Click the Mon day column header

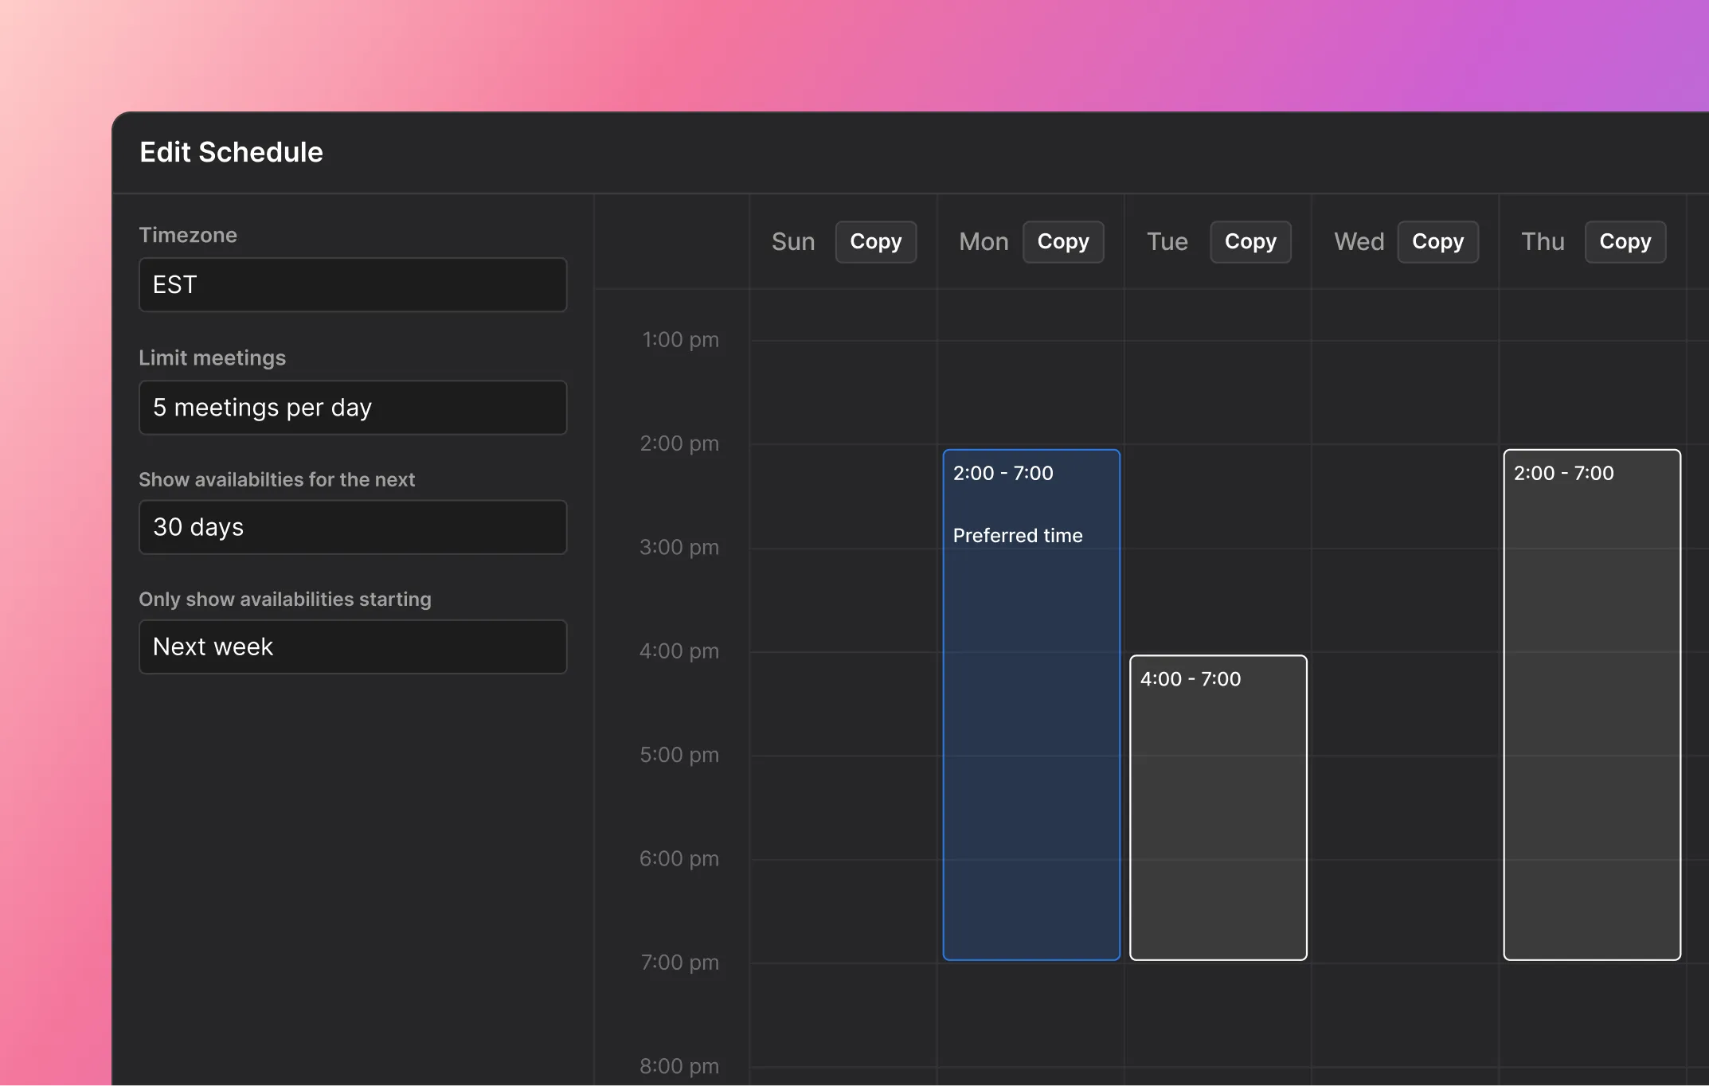pos(984,241)
